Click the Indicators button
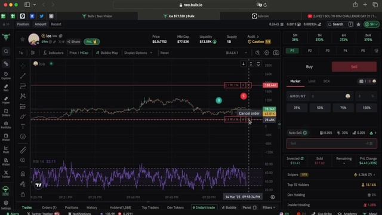 (53, 53)
